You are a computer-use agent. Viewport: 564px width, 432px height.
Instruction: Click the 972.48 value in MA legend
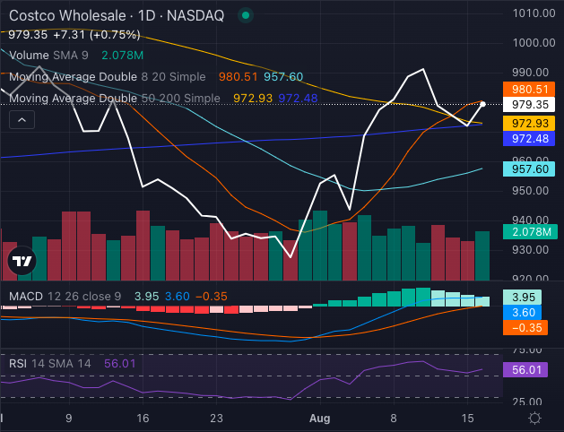click(x=299, y=98)
